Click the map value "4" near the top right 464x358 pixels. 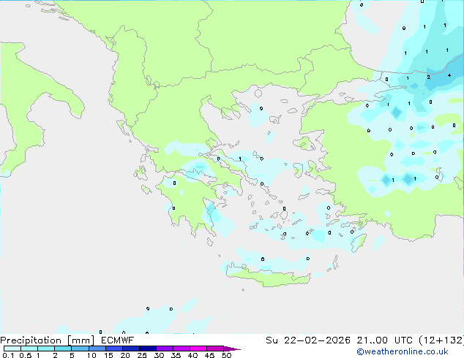click(x=449, y=75)
